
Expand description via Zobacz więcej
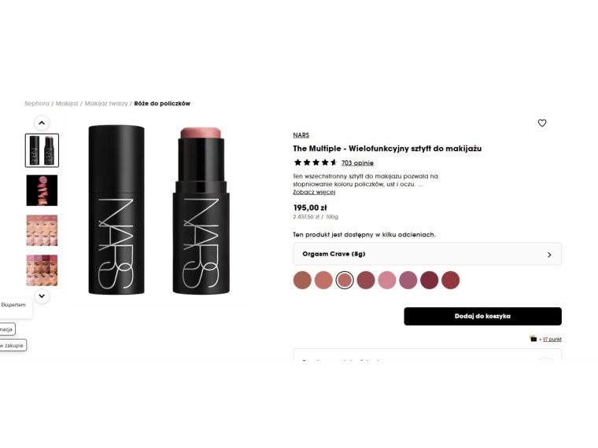tap(314, 192)
